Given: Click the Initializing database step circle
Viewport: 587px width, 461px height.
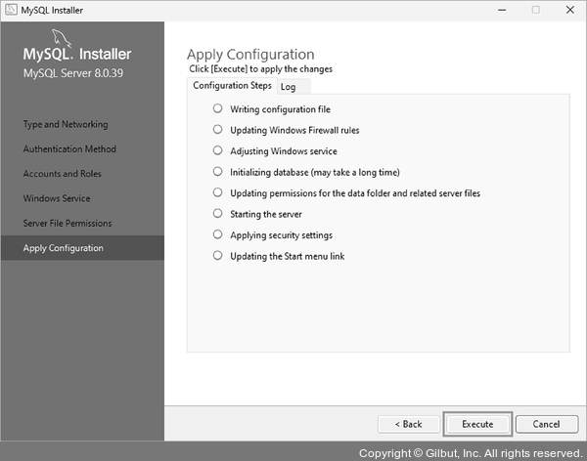Looking at the screenshot, I should (217, 172).
